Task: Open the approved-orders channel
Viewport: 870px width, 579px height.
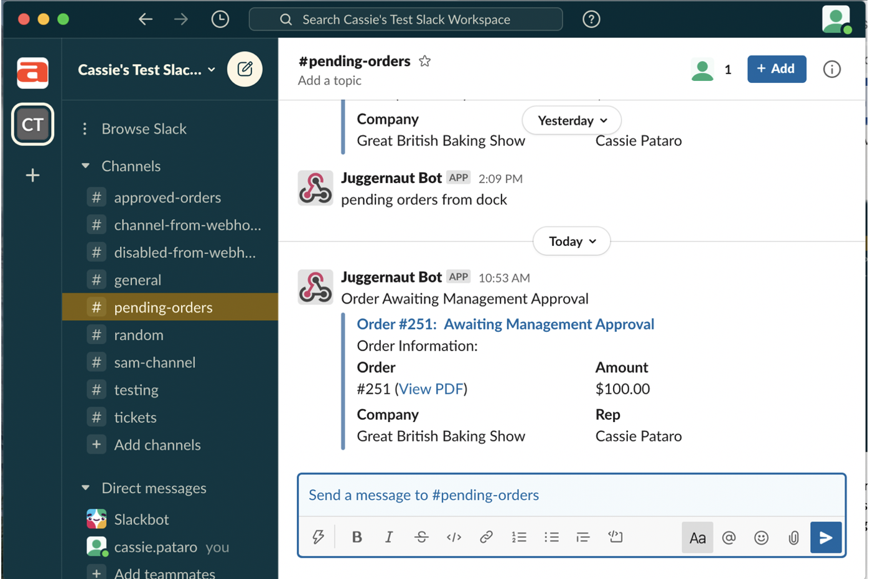Action: pyautogui.click(x=167, y=197)
